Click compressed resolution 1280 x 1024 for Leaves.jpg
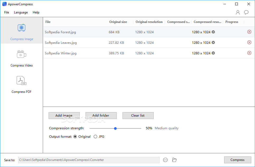Screen dimensions: 255x167 coord(201,42)
